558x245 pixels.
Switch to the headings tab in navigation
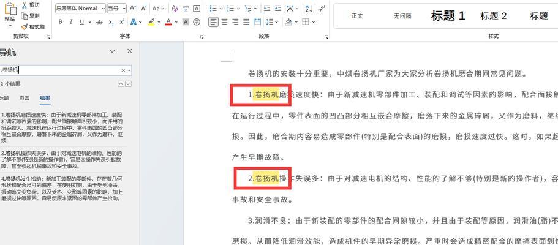[x=4, y=97]
